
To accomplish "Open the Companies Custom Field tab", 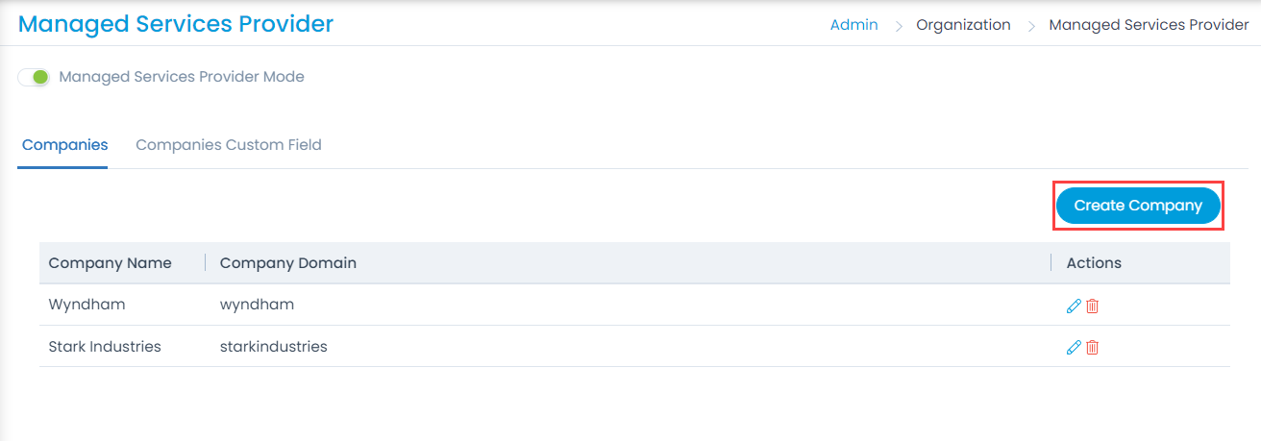I will pos(228,145).
